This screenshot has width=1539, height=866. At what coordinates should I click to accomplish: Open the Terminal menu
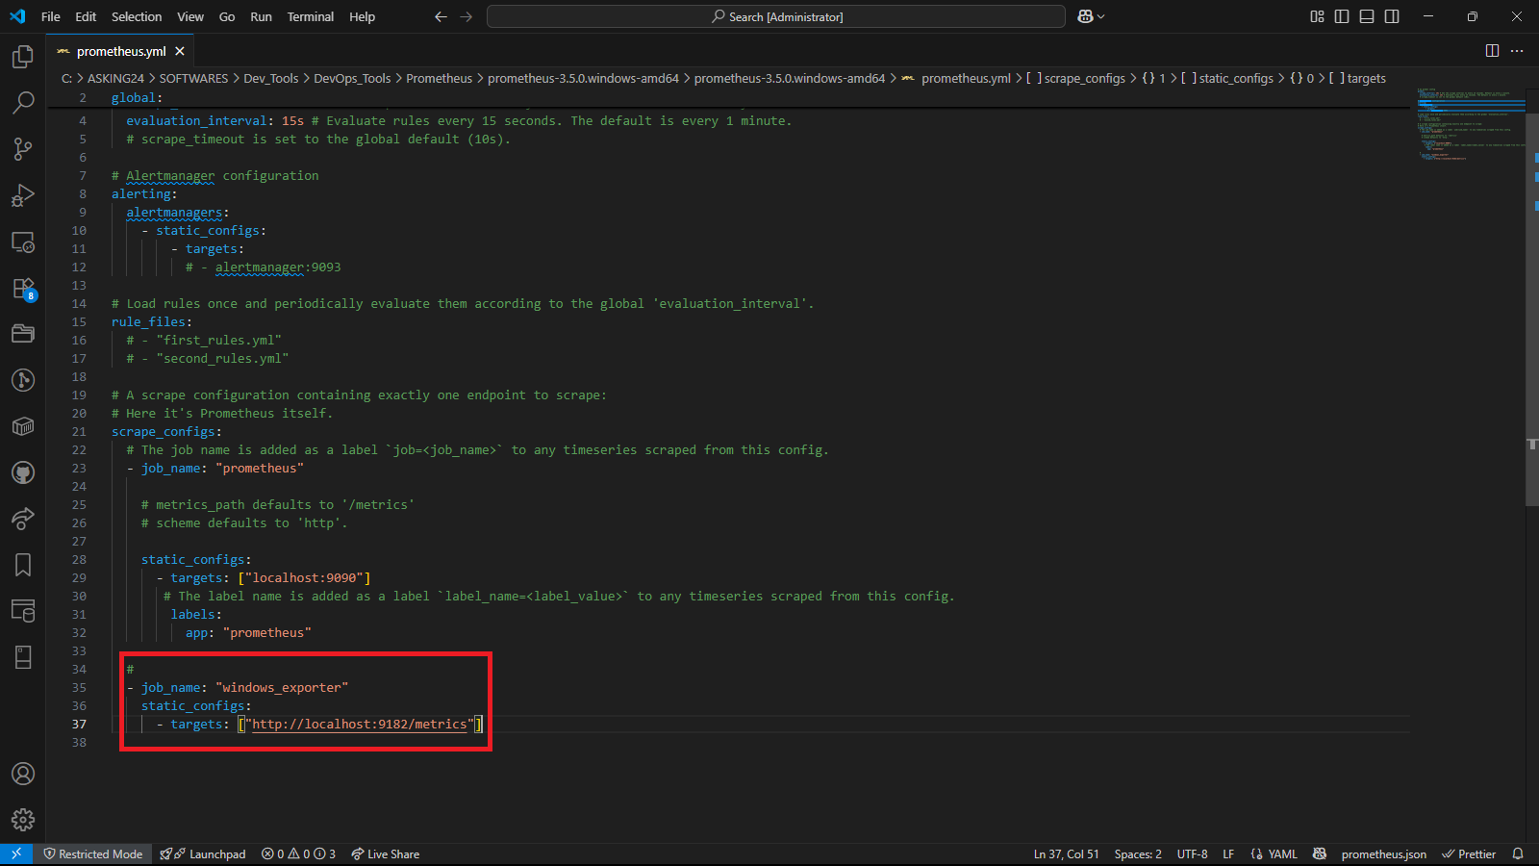tap(311, 16)
